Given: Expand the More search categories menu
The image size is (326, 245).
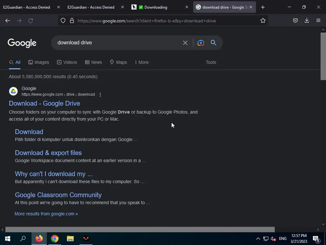Looking at the screenshot, I should tap(142, 62).
